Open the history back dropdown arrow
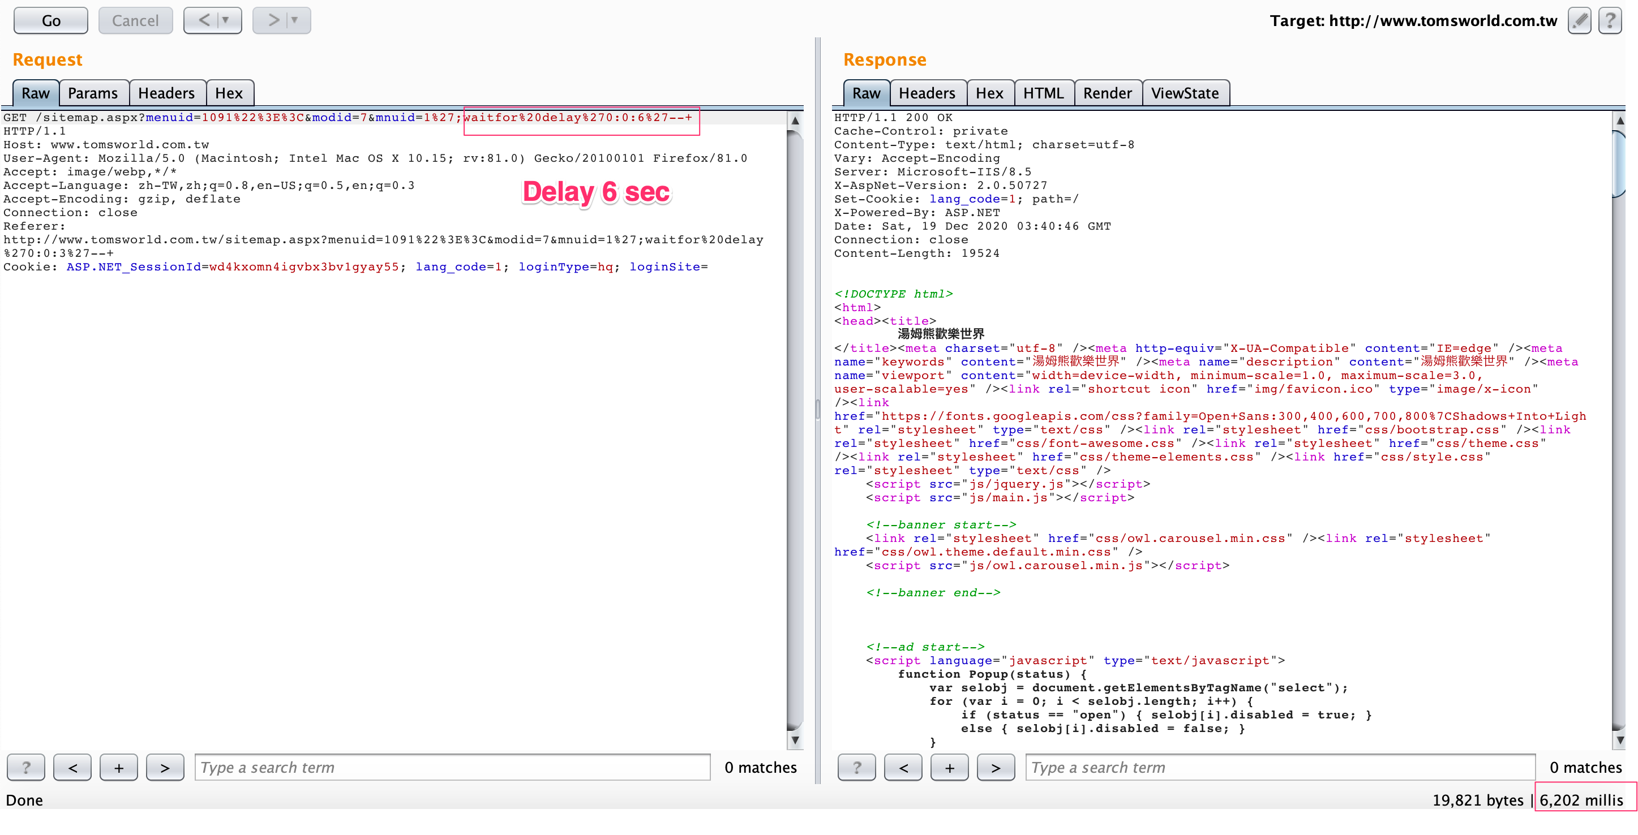 pos(226,20)
